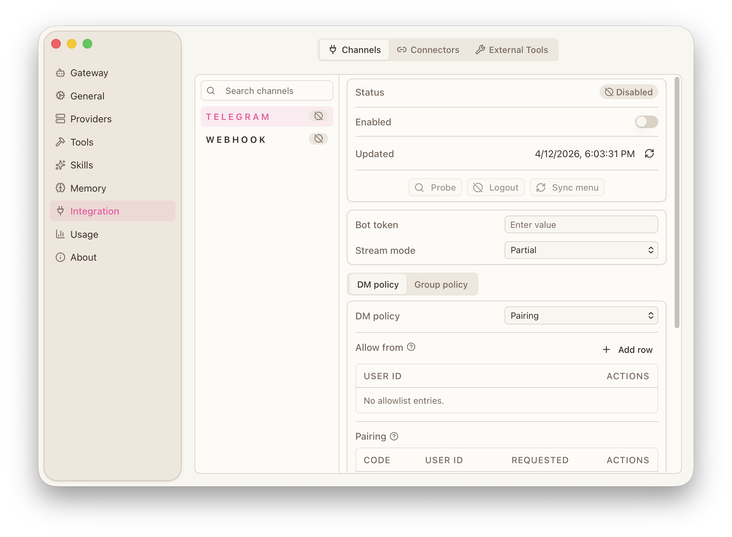
Task: Open the DM policy dropdown showing Pairing
Action: tap(581, 316)
